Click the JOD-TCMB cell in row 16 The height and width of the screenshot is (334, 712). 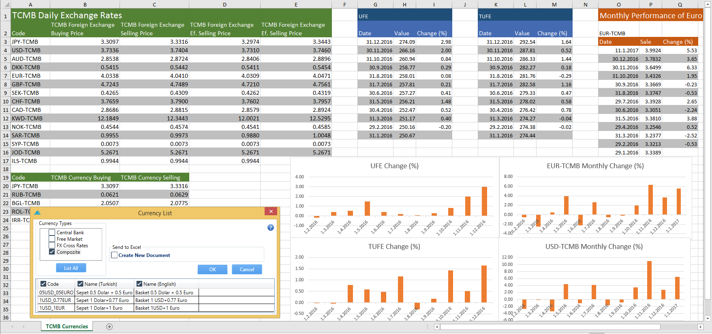[x=30, y=152]
